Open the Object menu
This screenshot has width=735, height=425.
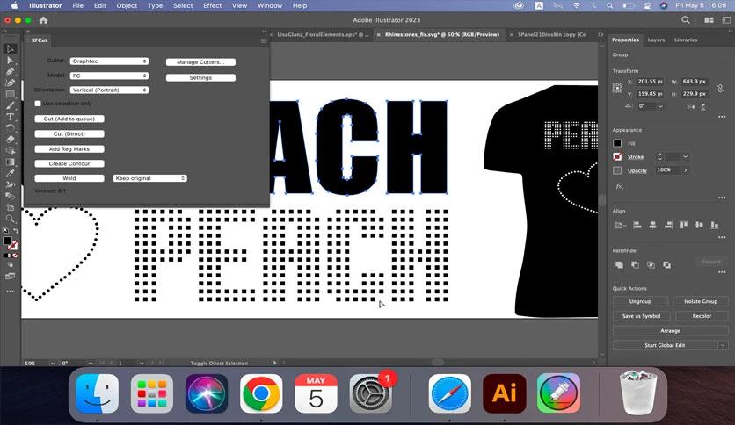pos(127,5)
